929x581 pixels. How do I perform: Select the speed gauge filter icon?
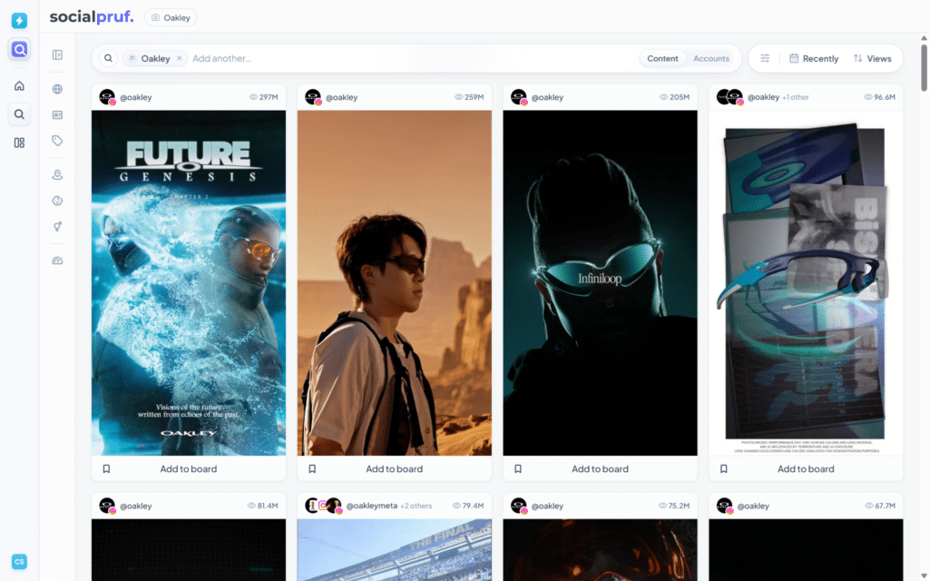tap(57, 261)
